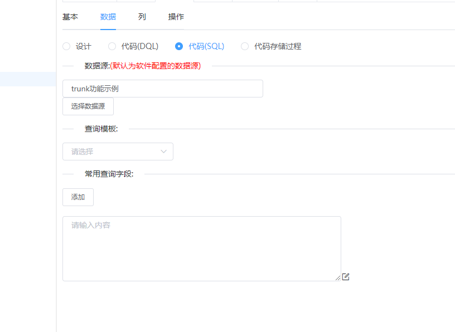Switch to the 数据 tab
Viewport: 455px width, 332px height.
108,17
